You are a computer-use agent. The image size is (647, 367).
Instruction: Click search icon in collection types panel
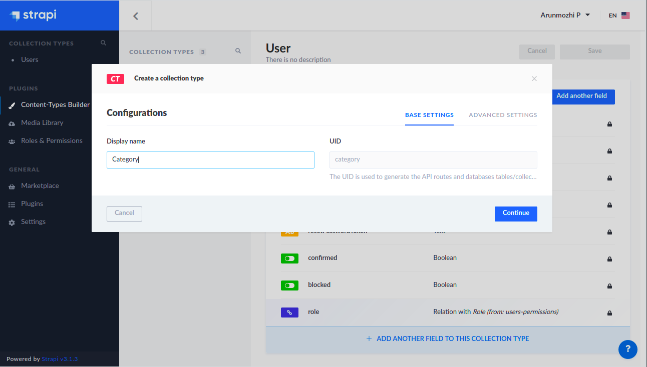coord(238,51)
